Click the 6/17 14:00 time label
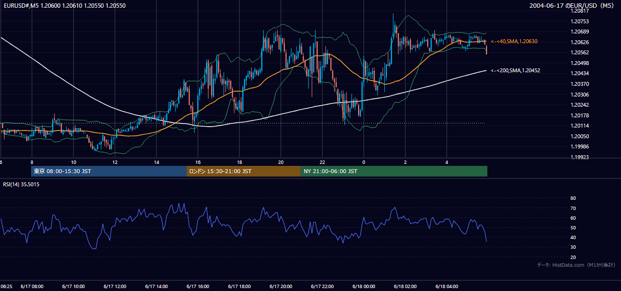Screen dimensions: 621x291 pyautogui.click(x=156, y=286)
